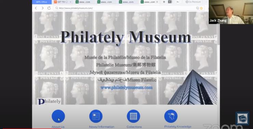Click the Musée de la Philatélie text line
The width and height of the screenshot is (253, 129).
point(125,57)
